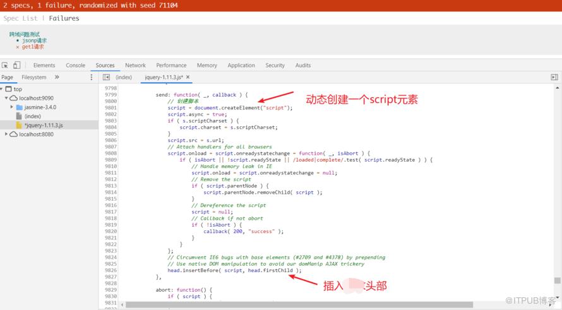
Task: Close the jquery-1.11.3.js file tab
Action: [188, 77]
